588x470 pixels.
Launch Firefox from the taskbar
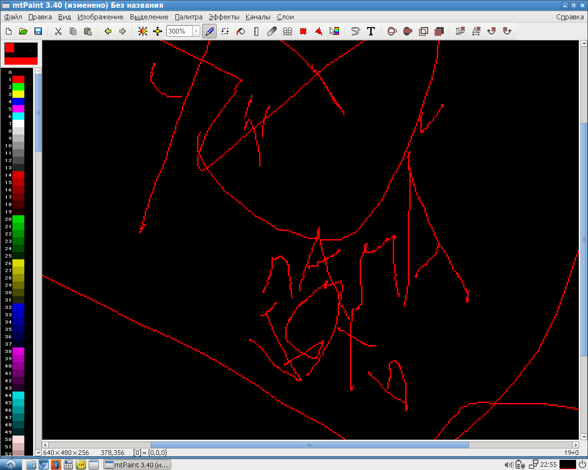[x=56, y=464]
